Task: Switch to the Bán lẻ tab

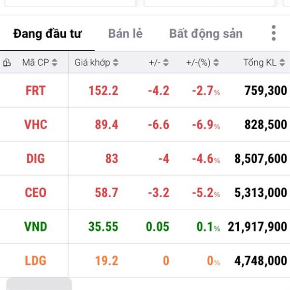Action: tap(125, 33)
